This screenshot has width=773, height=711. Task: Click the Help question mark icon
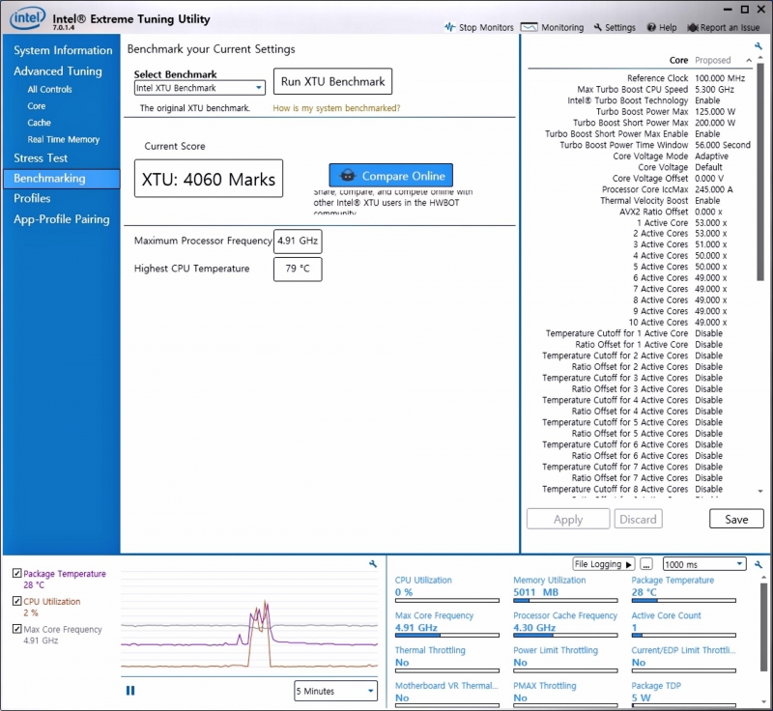[651, 27]
